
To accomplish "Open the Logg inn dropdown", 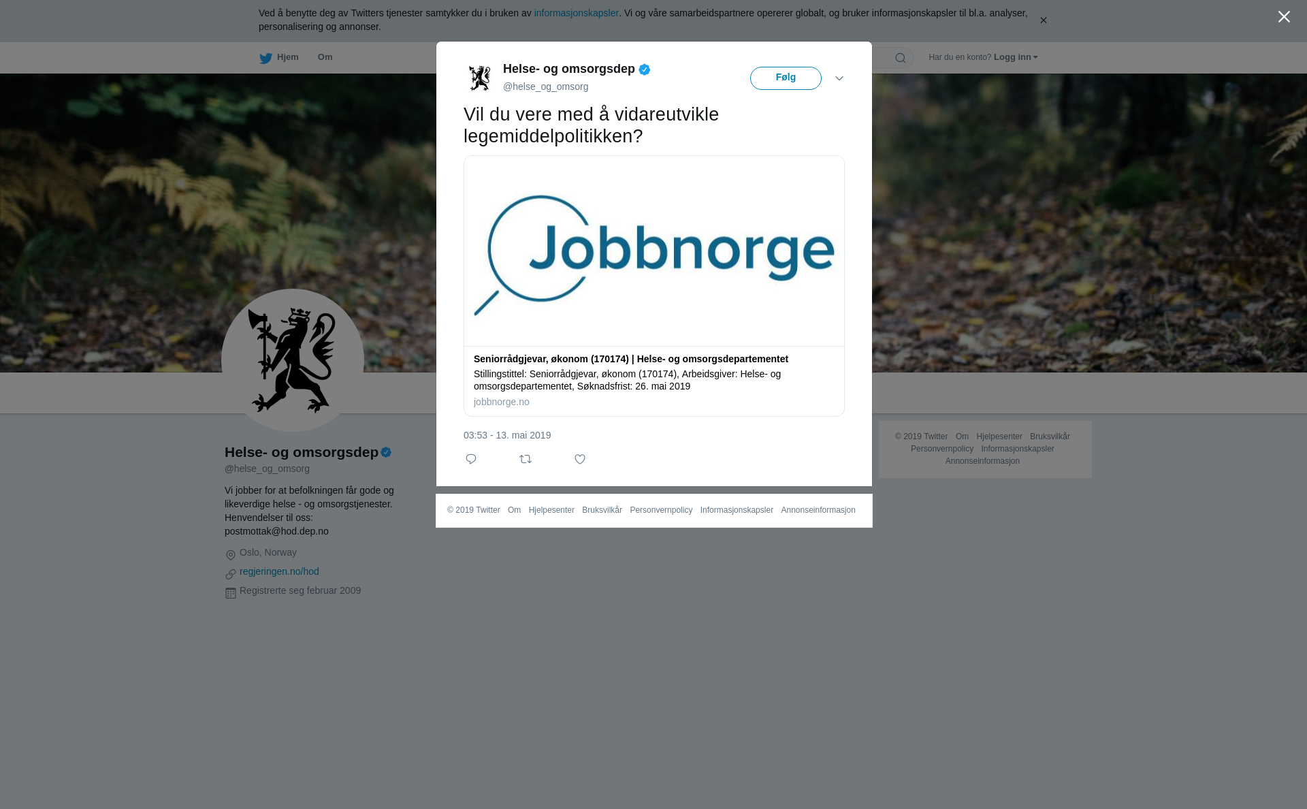I will coord(1016,57).
